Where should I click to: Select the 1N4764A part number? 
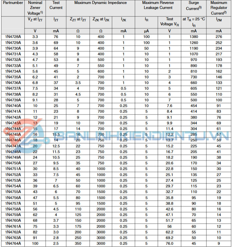click(x=13, y=243)
